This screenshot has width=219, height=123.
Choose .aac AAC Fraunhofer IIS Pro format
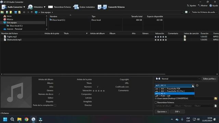pyautogui.click(x=175, y=91)
